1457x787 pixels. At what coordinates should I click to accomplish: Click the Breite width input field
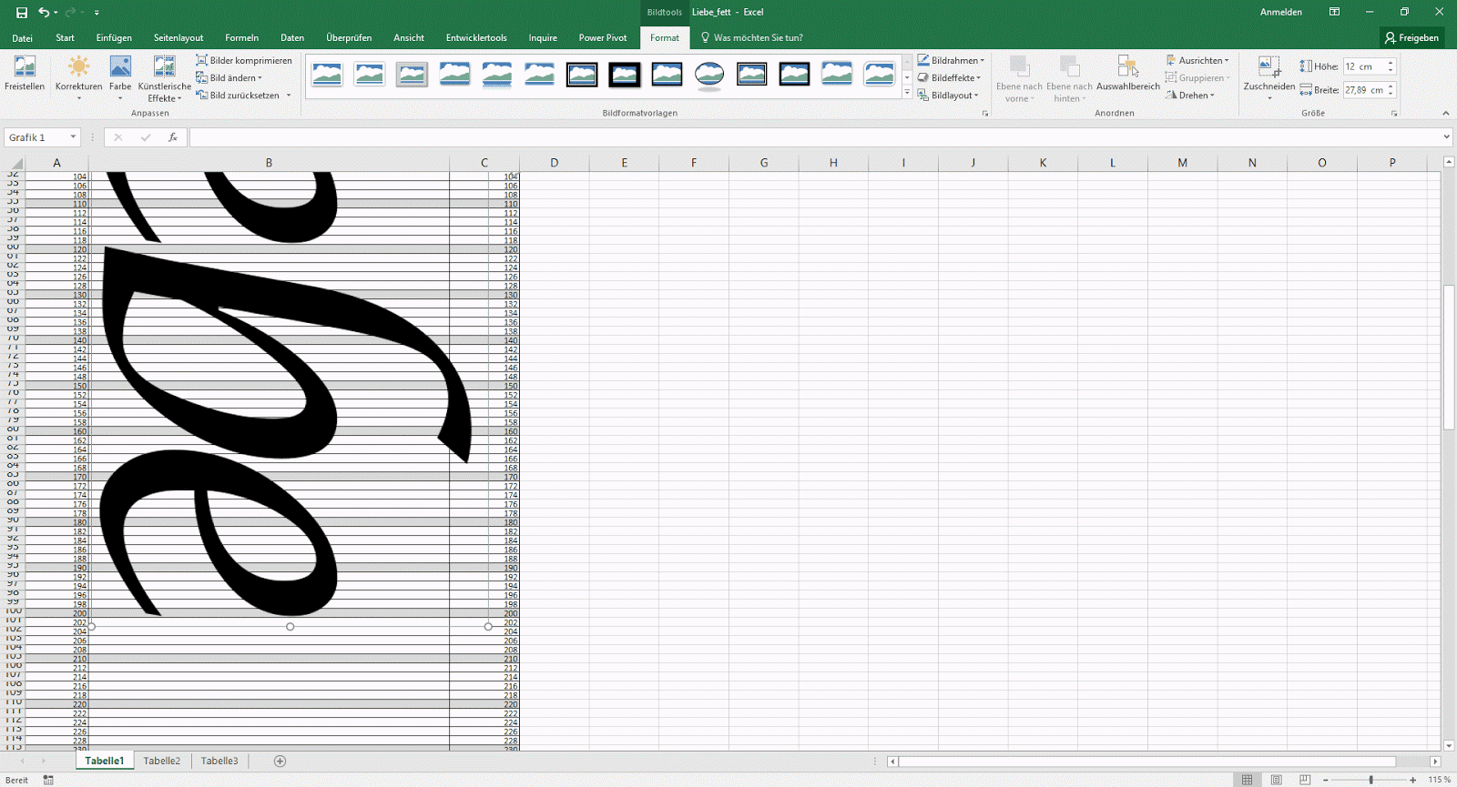(x=1364, y=90)
